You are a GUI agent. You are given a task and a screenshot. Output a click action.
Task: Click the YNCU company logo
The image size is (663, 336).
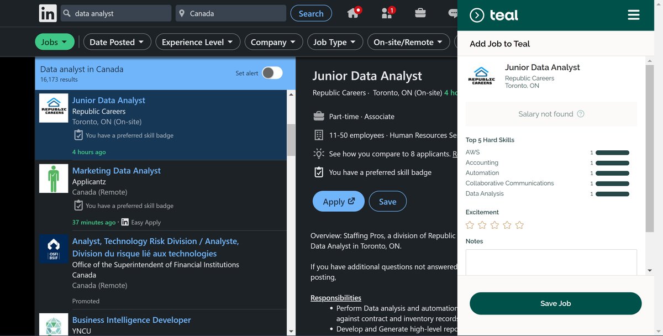(x=54, y=324)
